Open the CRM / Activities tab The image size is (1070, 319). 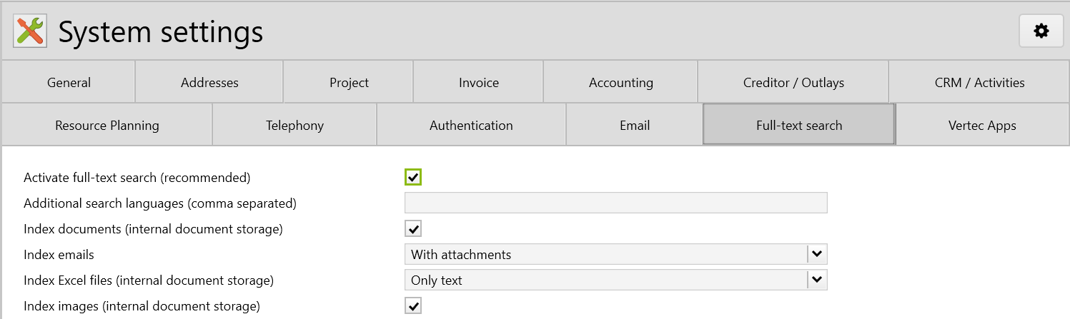[x=979, y=82]
